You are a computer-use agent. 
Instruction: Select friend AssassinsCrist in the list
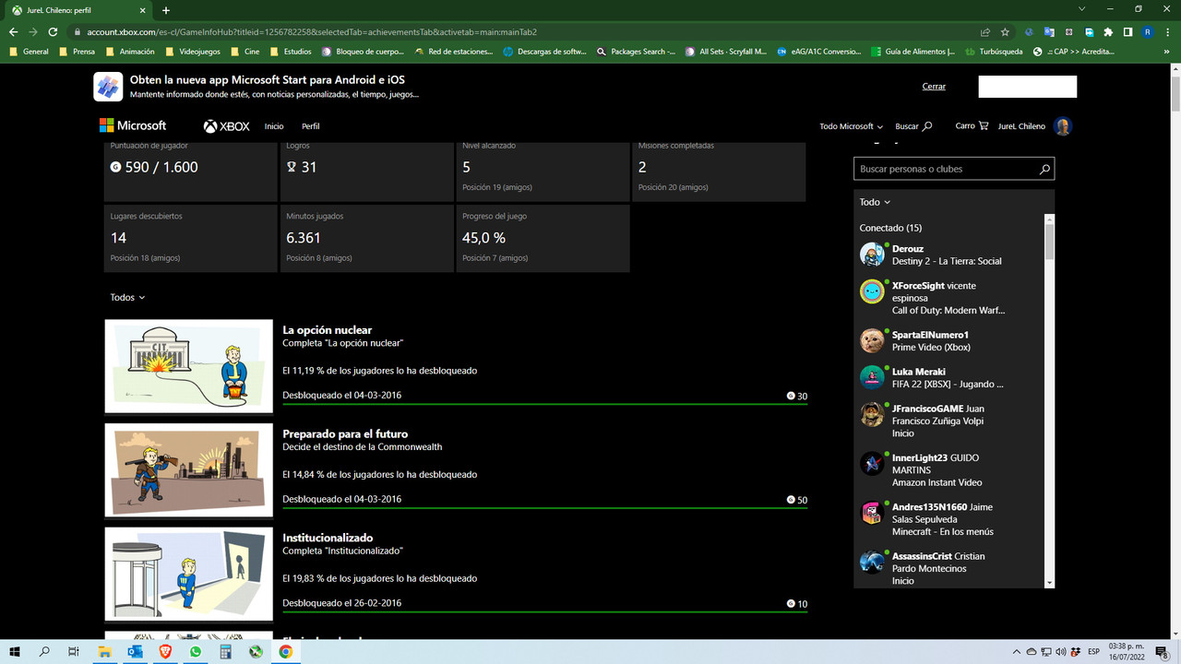950,568
